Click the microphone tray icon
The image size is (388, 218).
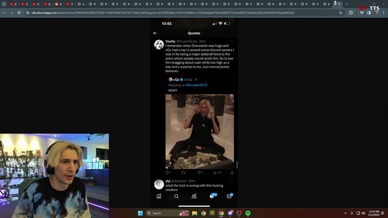coord(352,213)
